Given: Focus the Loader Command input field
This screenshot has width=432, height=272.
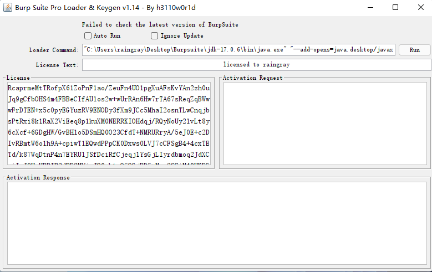Looking at the screenshot, I should [238, 50].
